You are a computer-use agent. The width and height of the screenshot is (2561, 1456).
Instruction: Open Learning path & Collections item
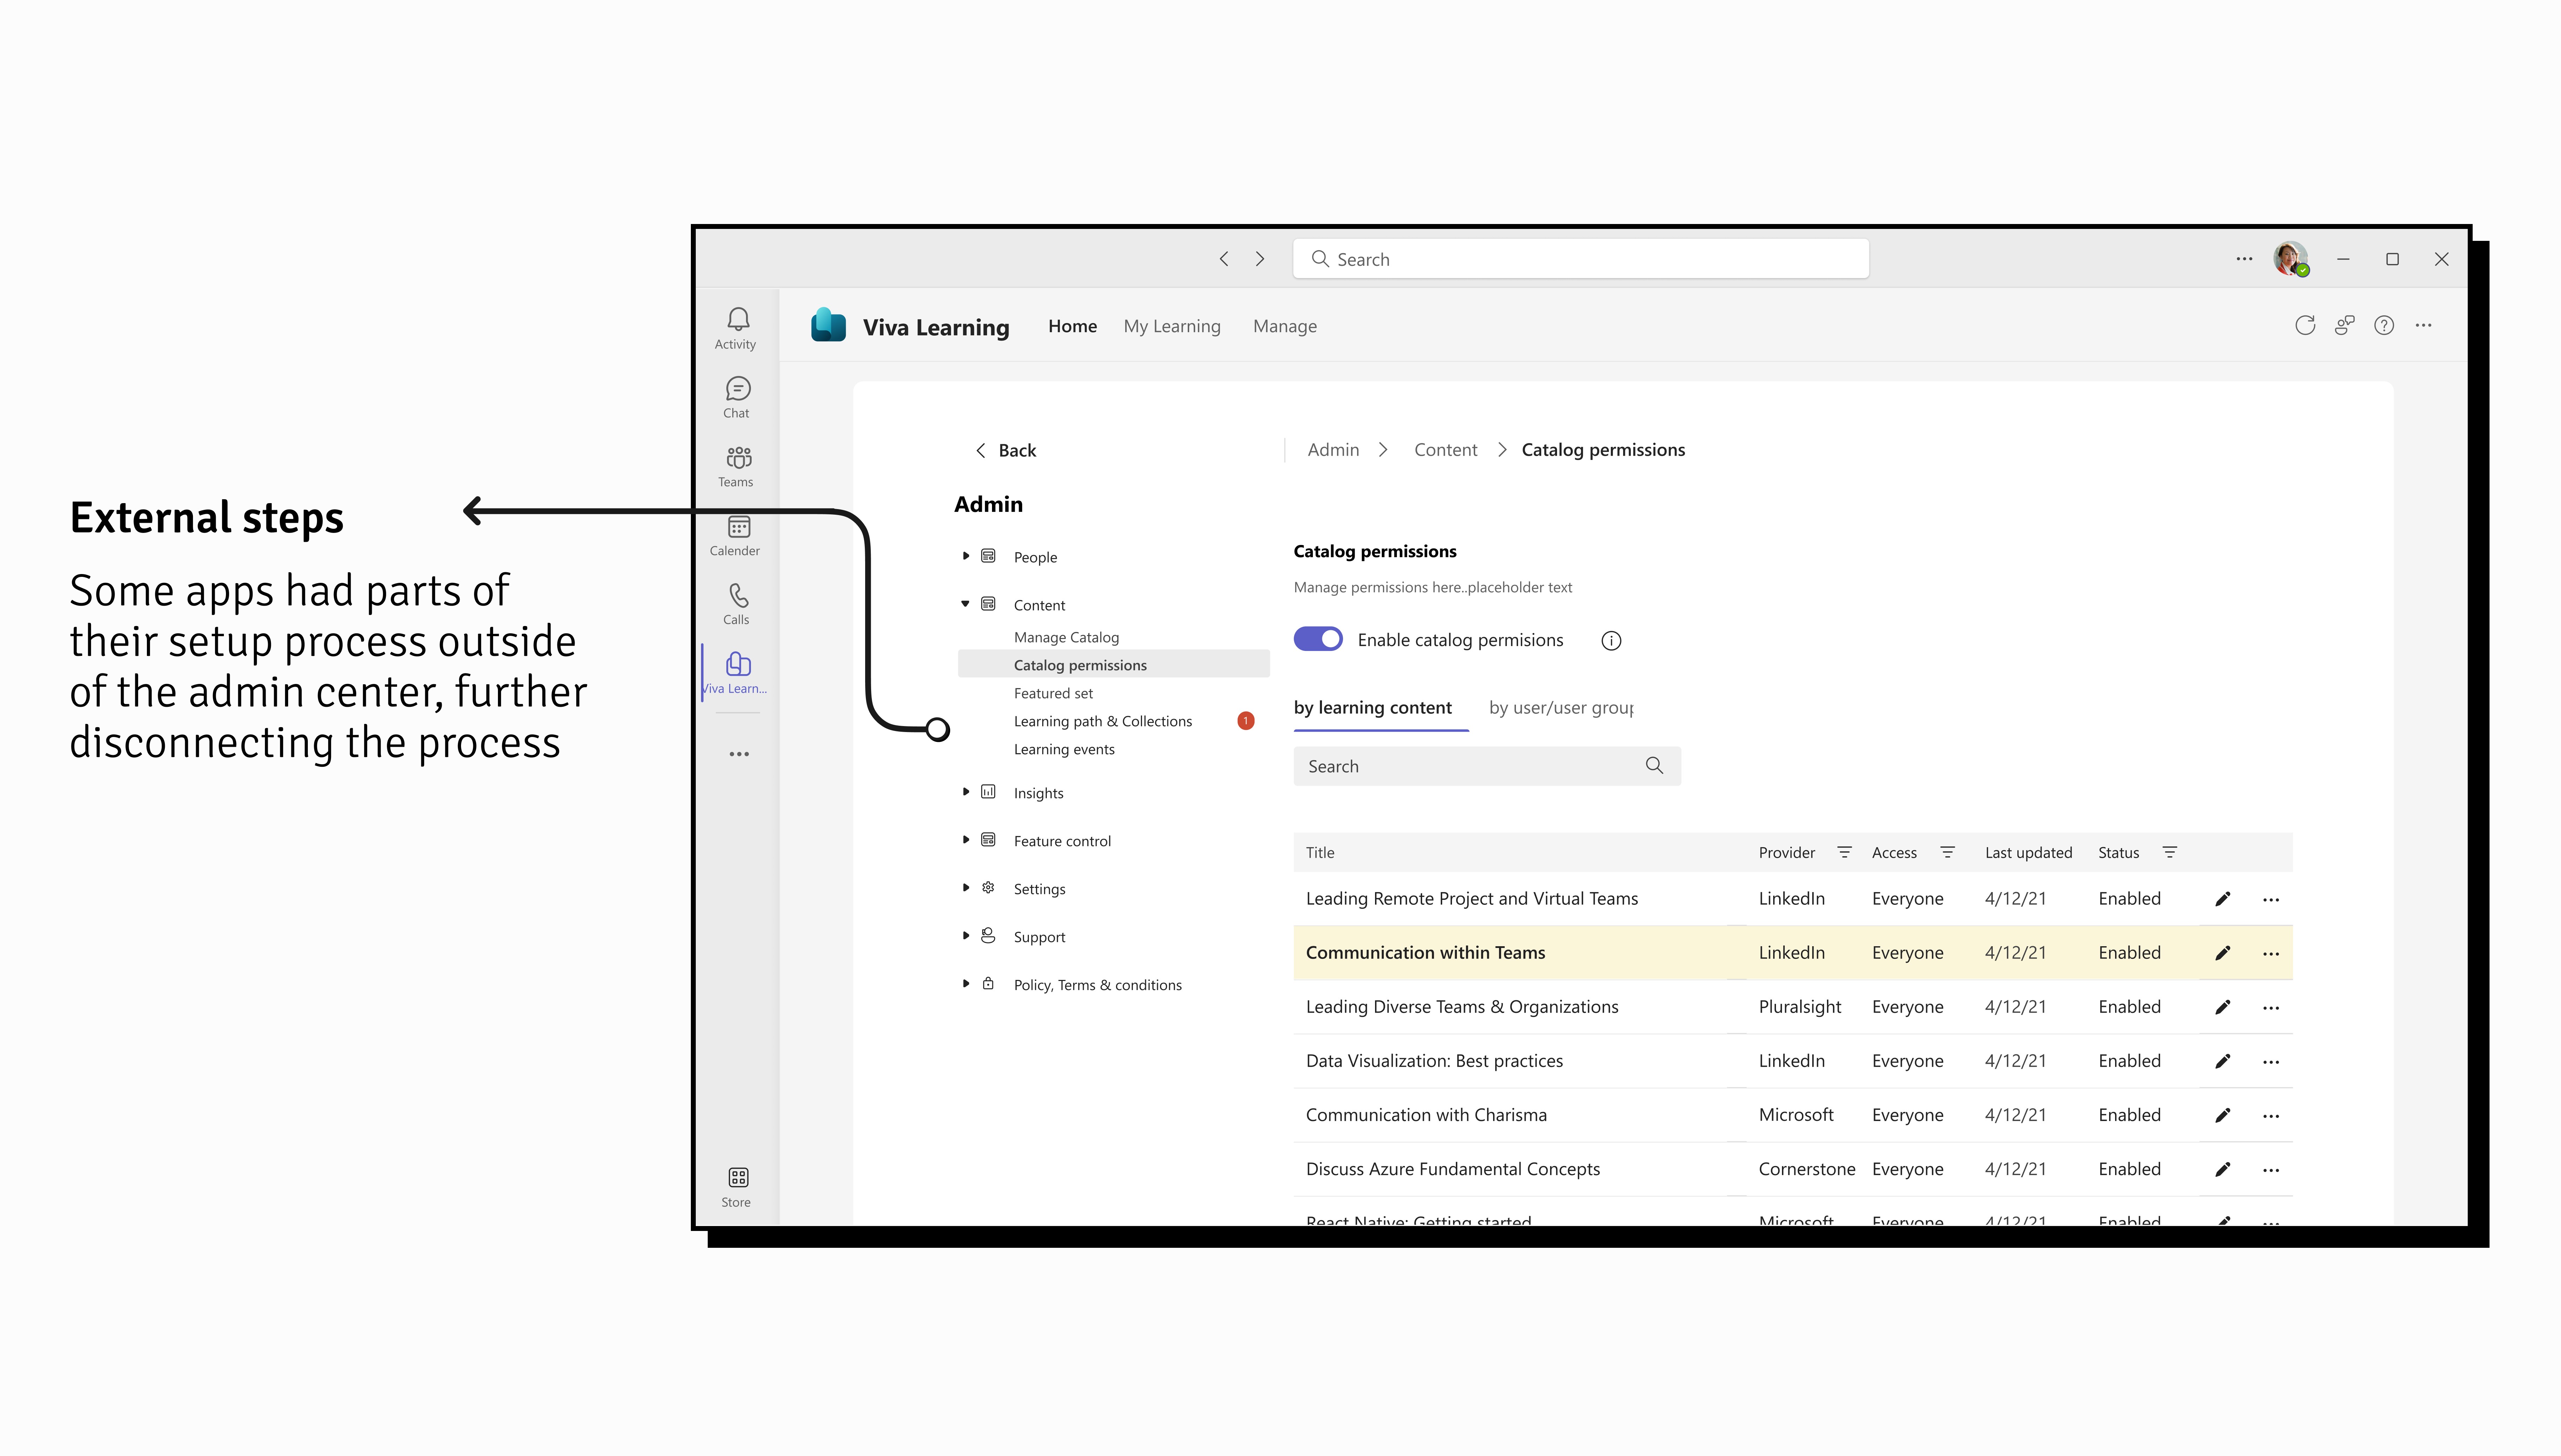1102,721
